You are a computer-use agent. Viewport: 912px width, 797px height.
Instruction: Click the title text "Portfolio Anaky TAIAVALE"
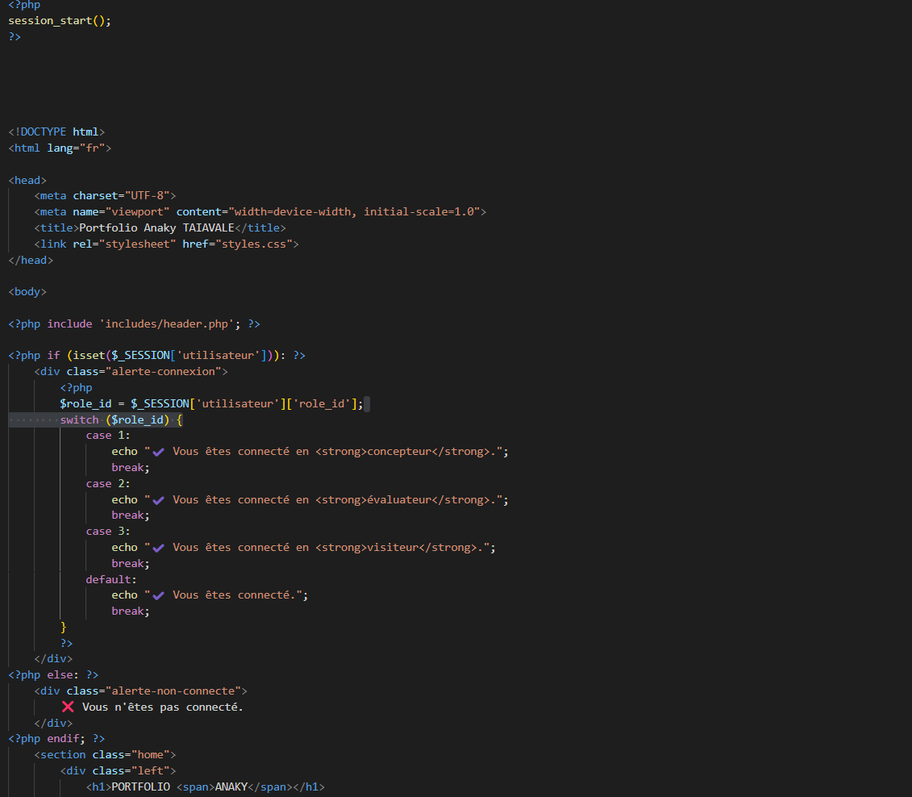[x=156, y=227]
